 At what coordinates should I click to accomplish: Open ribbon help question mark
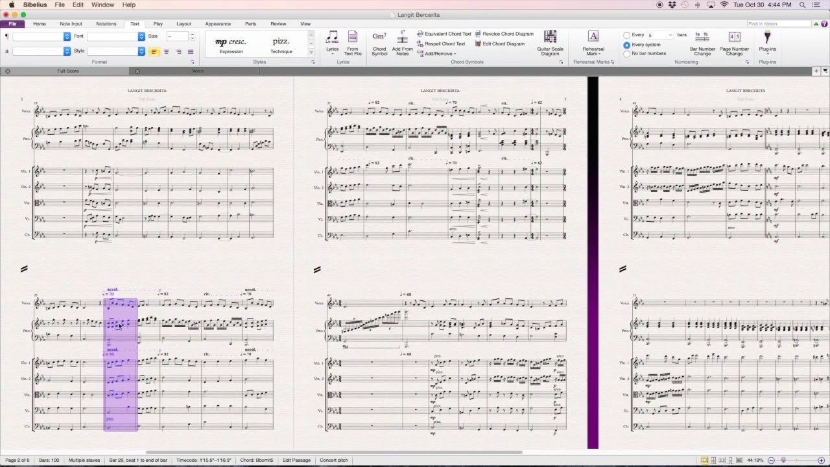click(824, 24)
